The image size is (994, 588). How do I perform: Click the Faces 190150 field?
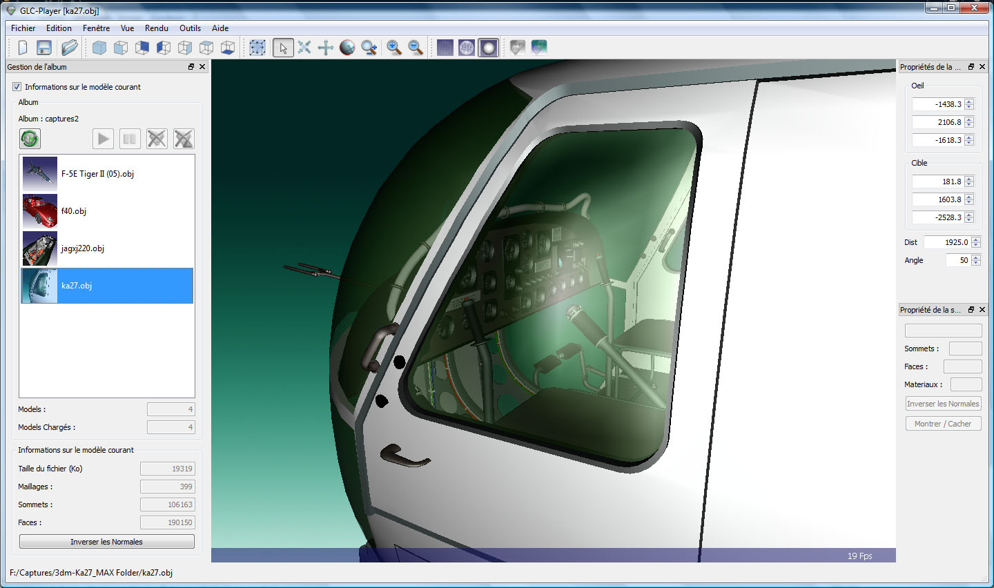[168, 522]
